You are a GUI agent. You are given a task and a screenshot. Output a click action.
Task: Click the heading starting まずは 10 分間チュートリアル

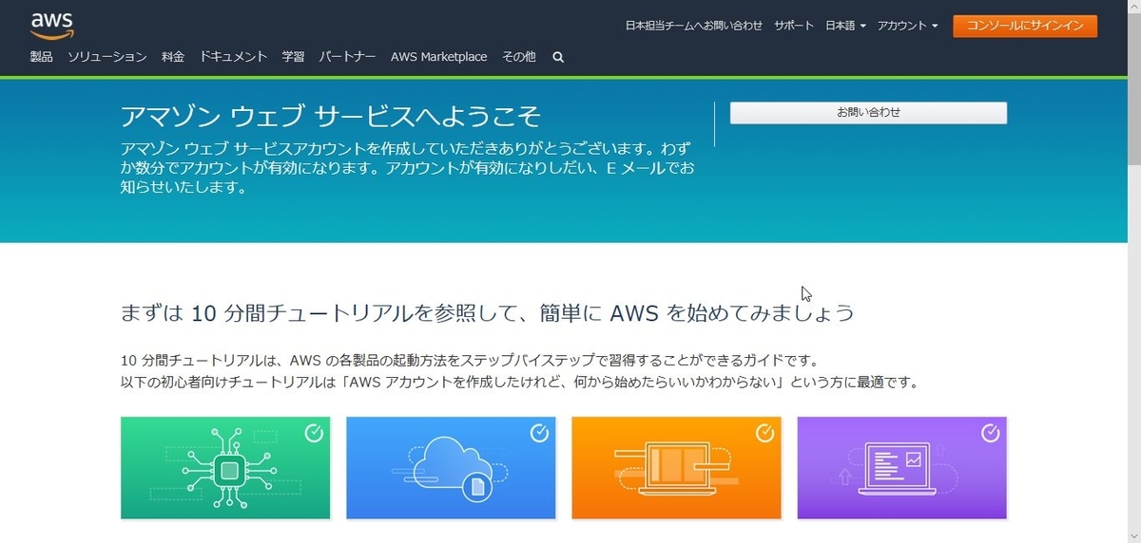click(x=488, y=312)
